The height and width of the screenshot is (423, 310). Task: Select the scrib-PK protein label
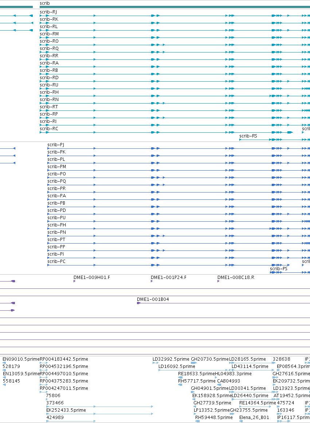(56, 152)
